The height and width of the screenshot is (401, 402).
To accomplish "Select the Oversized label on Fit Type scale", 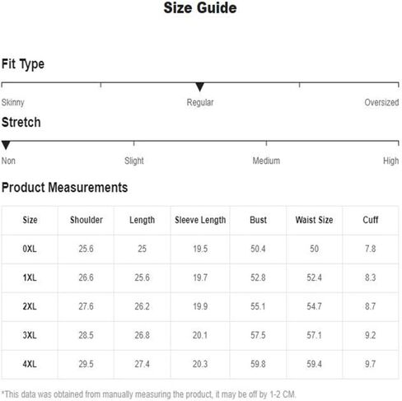I will click(x=381, y=102).
